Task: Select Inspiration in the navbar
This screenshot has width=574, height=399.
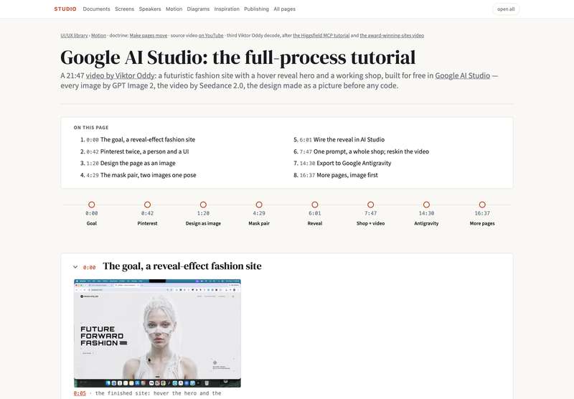Action: (227, 9)
